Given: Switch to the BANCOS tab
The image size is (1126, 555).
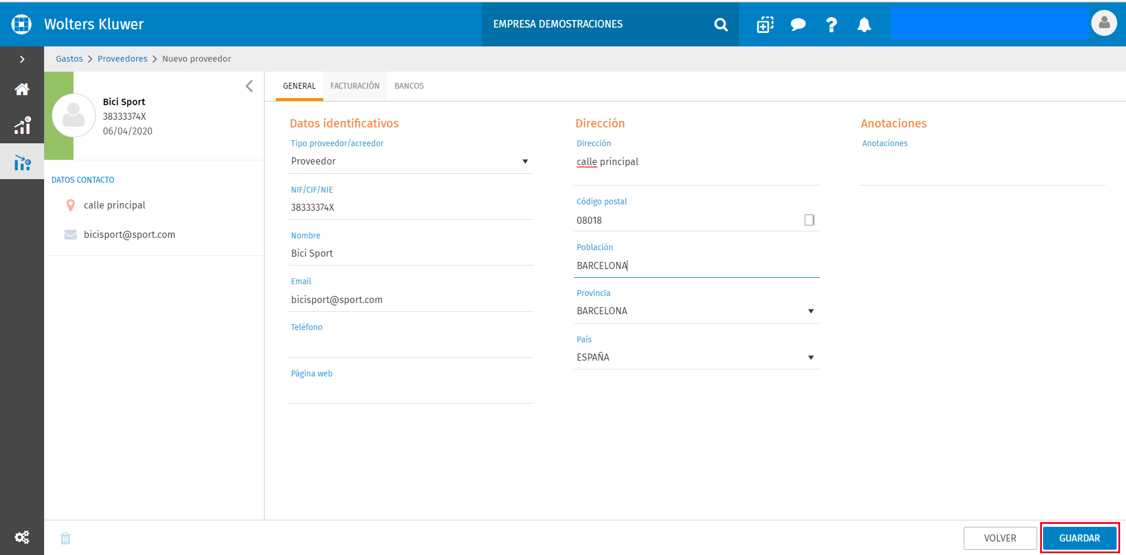Looking at the screenshot, I should click(409, 86).
